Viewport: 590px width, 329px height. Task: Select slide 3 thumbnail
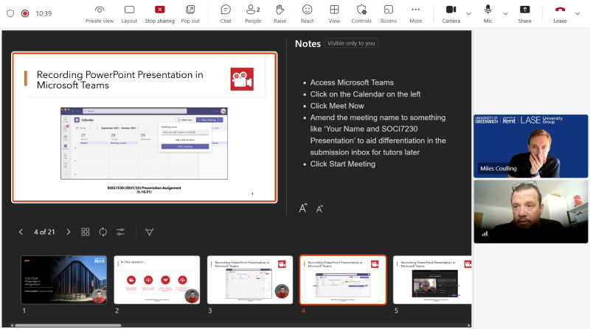[x=250, y=280]
